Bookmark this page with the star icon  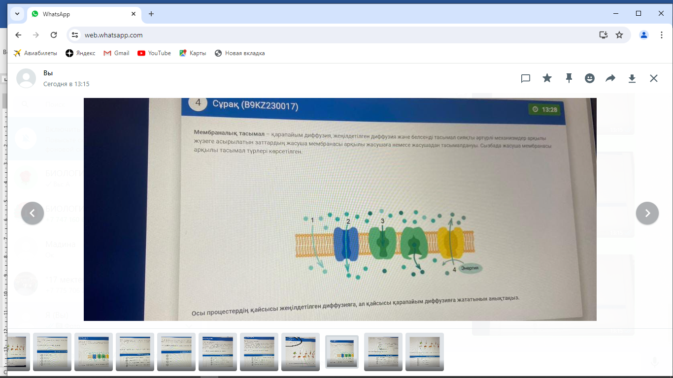tap(620, 35)
